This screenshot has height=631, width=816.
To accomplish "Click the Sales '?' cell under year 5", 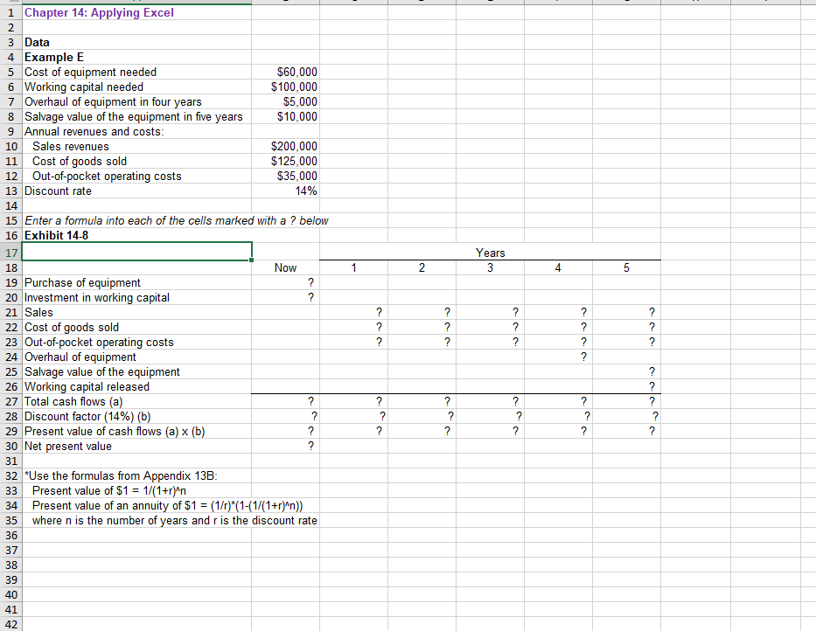I will (626, 313).
